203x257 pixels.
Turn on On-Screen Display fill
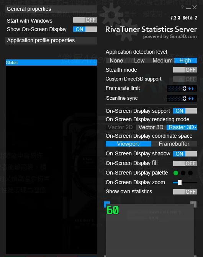(185, 163)
